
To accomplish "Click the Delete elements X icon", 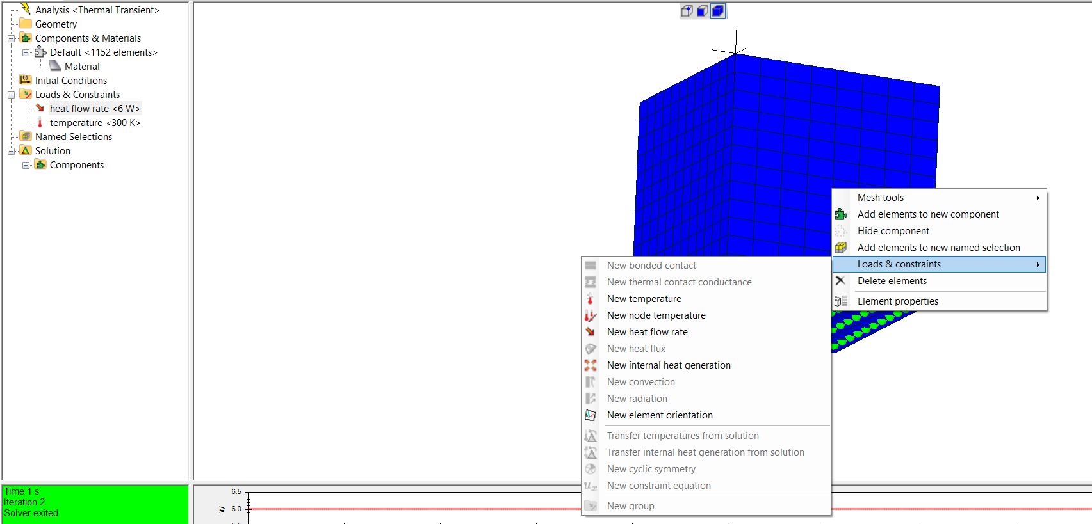I will pyautogui.click(x=841, y=281).
